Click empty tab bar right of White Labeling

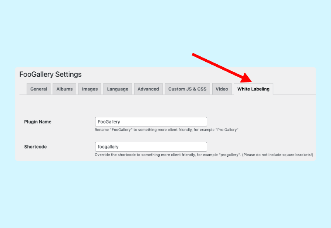tap(294, 89)
